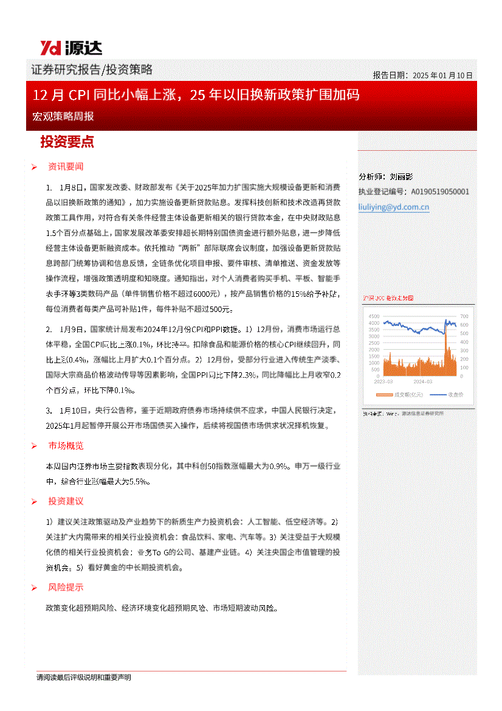Click the chart title above the trend chart
The height and width of the screenshot is (711, 502).
388,298
